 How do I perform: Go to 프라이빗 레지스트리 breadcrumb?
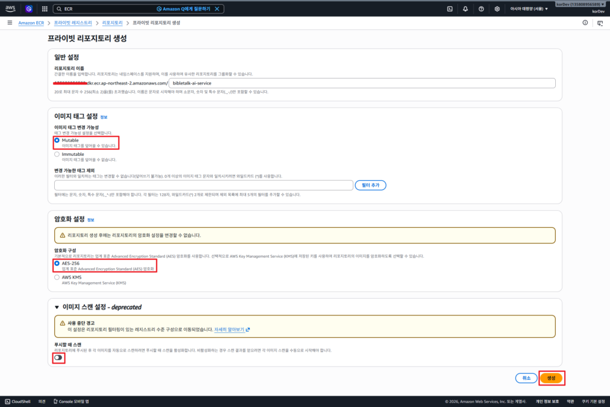[73, 23]
